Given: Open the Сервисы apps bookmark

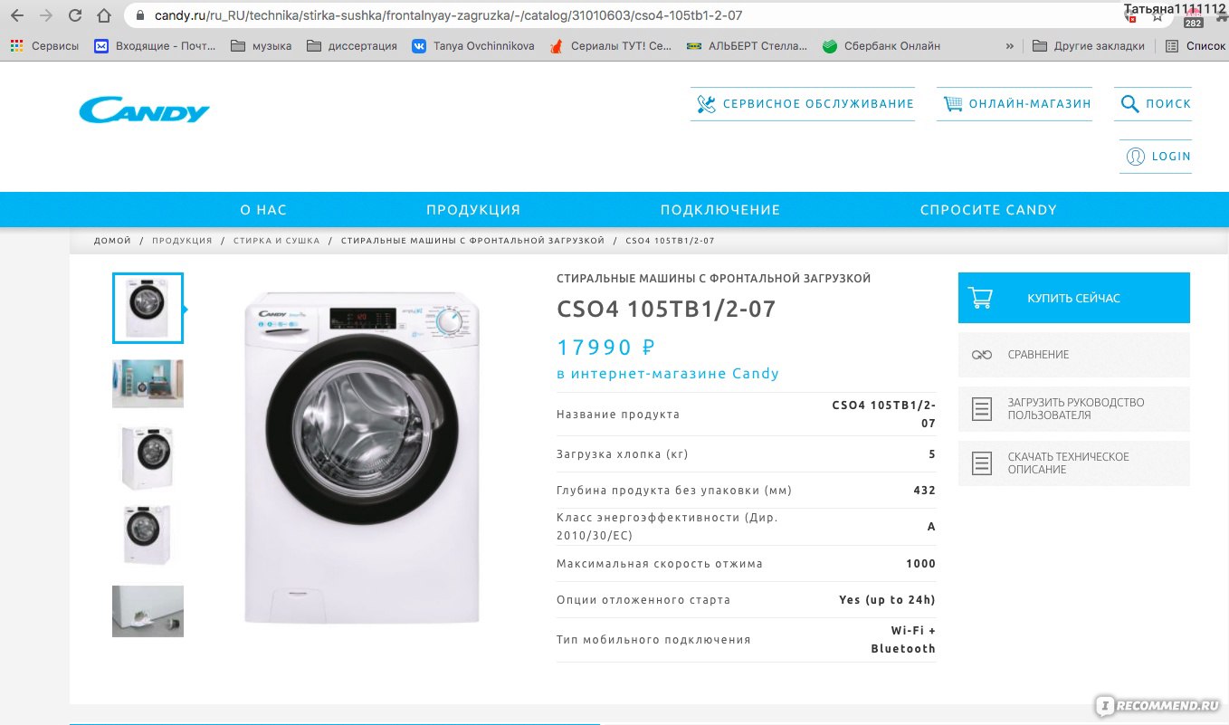Looking at the screenshot, I should point(44,45).
